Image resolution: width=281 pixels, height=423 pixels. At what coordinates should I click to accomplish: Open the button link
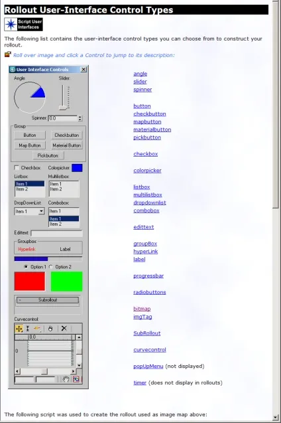click(x=142, y=106)
